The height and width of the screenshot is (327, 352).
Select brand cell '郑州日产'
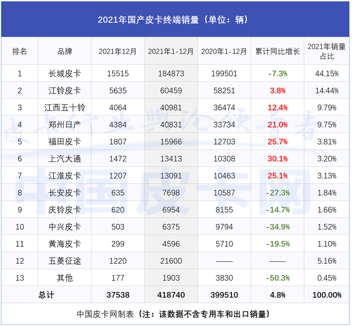point(65,125)
